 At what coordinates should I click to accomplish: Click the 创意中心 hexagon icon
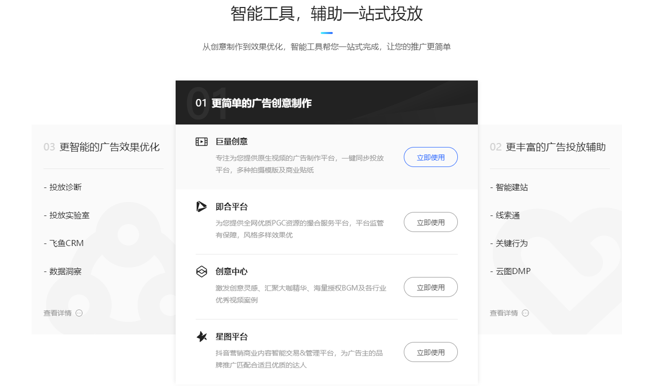tap(201, 271)
